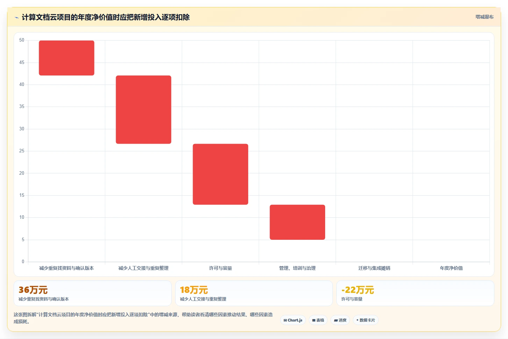The height and width of the screenshot is (339, 508).
Task: Click x-axis label 减少重复找资料与确认版本
Action: 66,268
